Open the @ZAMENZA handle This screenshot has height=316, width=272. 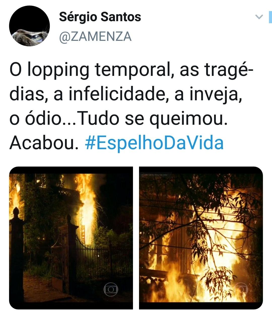[95, 37]
